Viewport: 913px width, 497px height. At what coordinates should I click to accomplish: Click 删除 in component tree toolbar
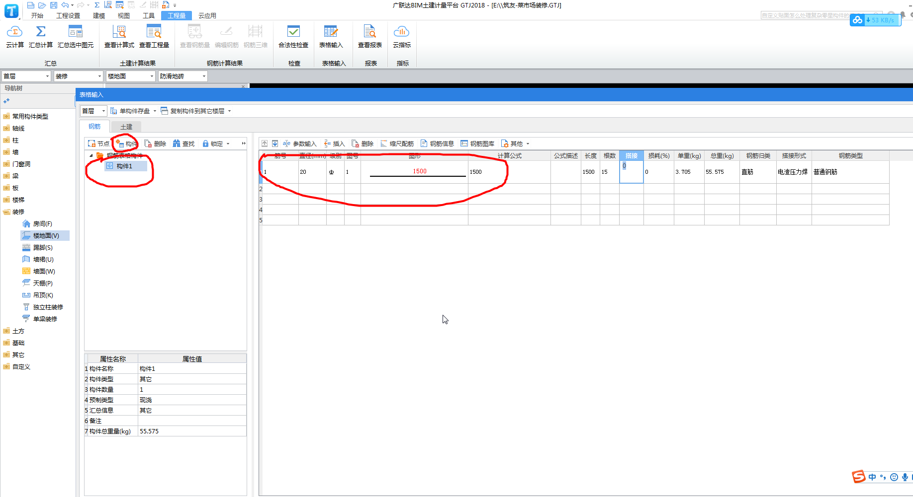[x=155, y=143]
